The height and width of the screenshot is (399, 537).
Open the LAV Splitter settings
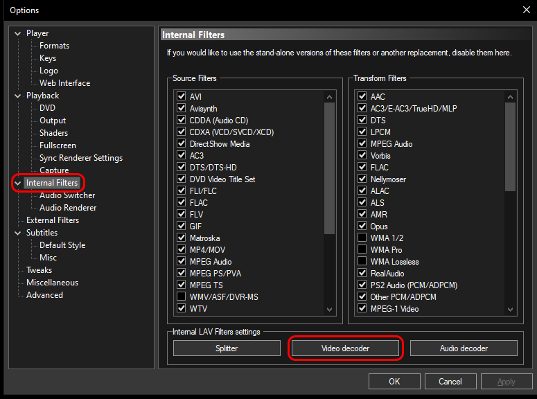227,348
